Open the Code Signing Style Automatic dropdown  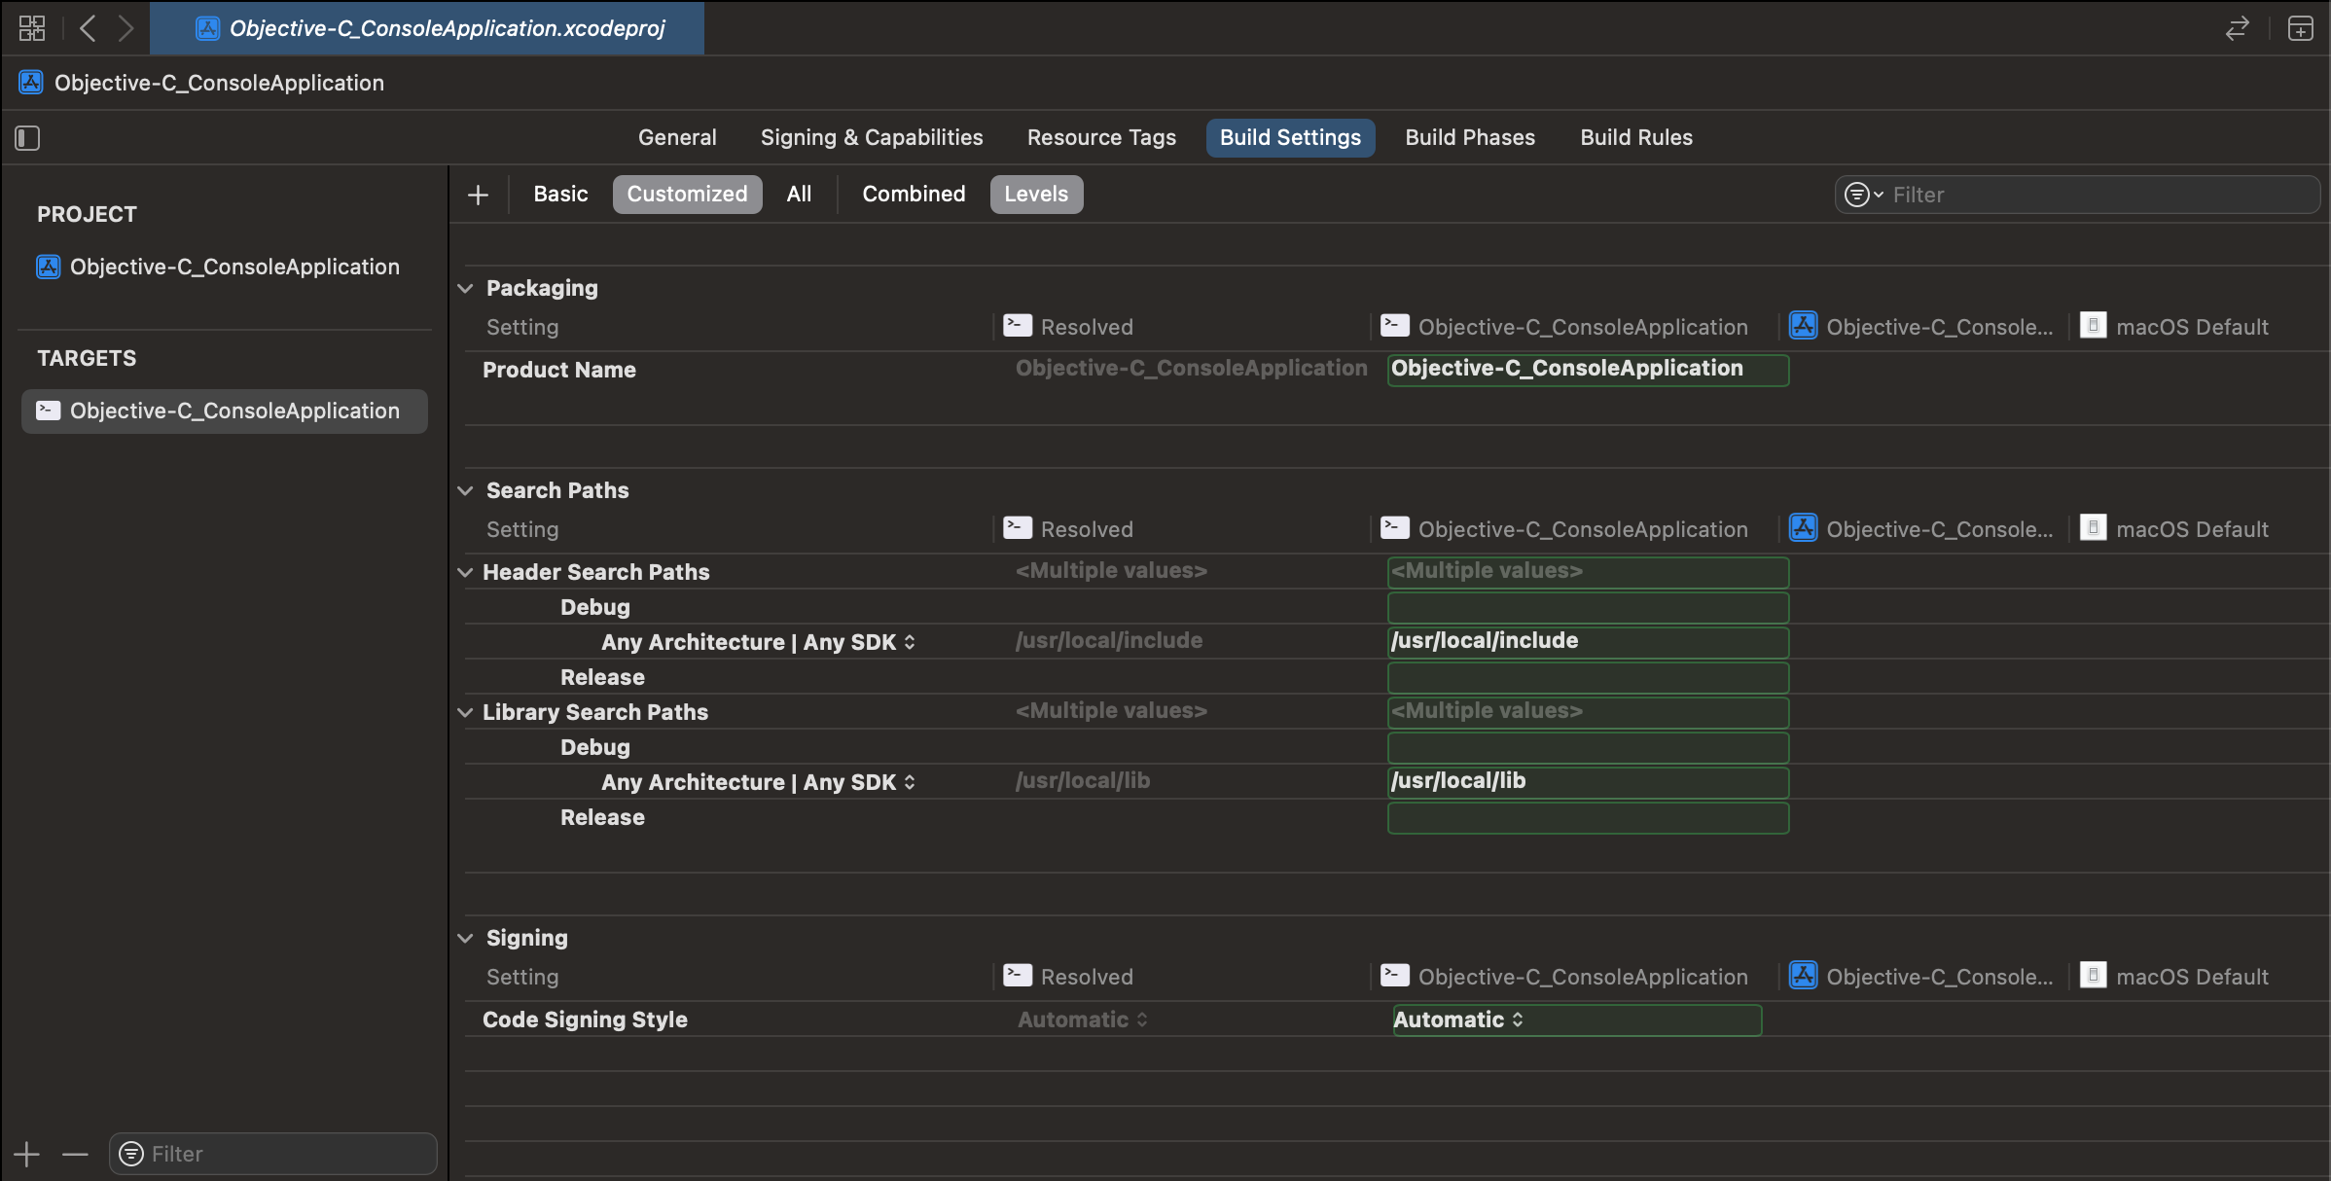tap(1458, 1020)
